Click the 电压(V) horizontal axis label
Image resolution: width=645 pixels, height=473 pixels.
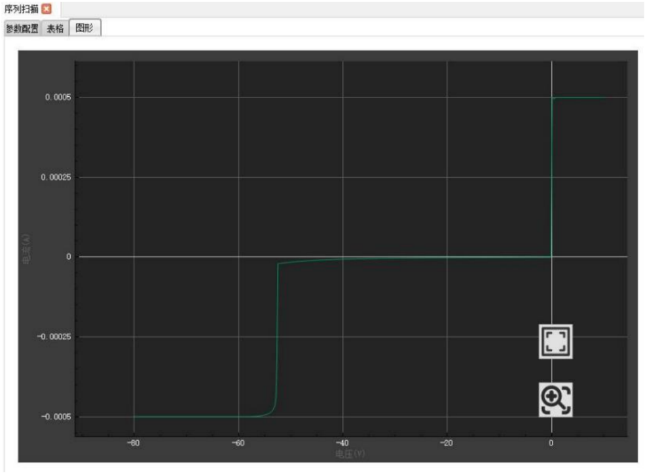[345, 453]
